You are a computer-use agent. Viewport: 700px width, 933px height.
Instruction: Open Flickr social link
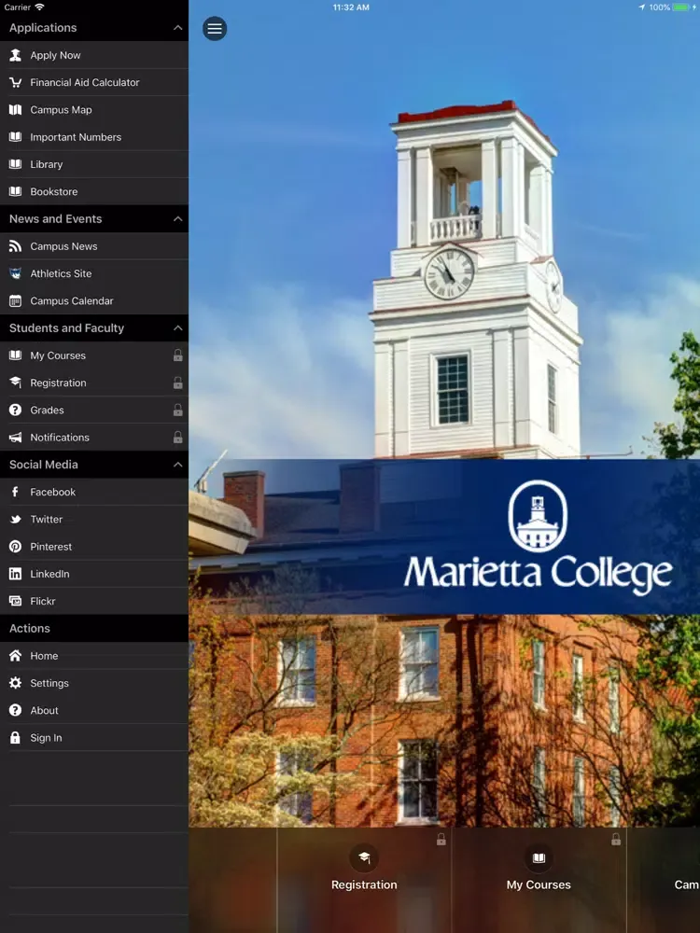point(94,601)
